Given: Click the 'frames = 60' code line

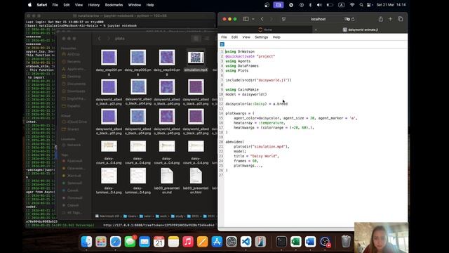Looking at the screenshot, I should pyautogui.click(x=246, y=161).
